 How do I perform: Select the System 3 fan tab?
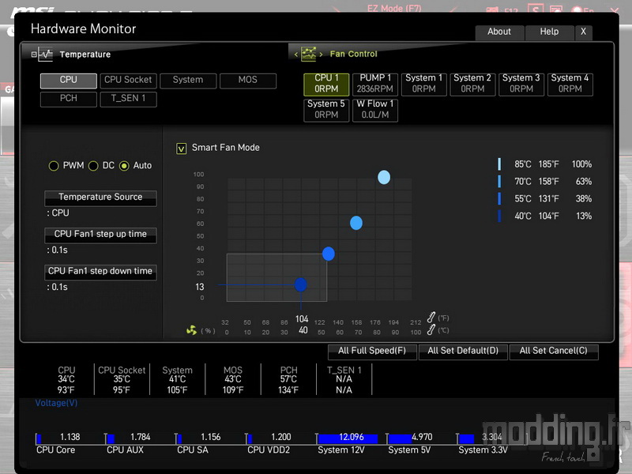point(521,84)
